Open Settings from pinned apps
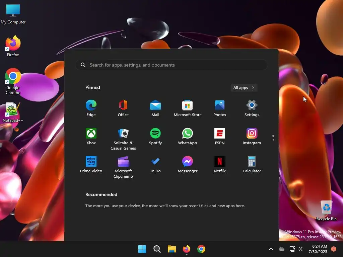 (252, 108)
